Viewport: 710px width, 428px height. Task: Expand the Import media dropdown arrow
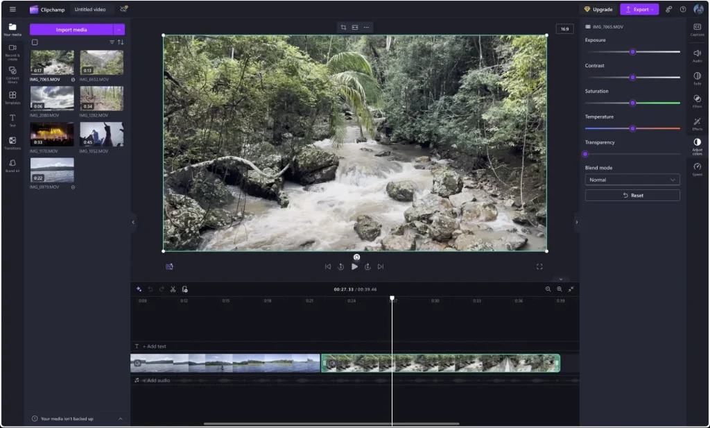119,30
